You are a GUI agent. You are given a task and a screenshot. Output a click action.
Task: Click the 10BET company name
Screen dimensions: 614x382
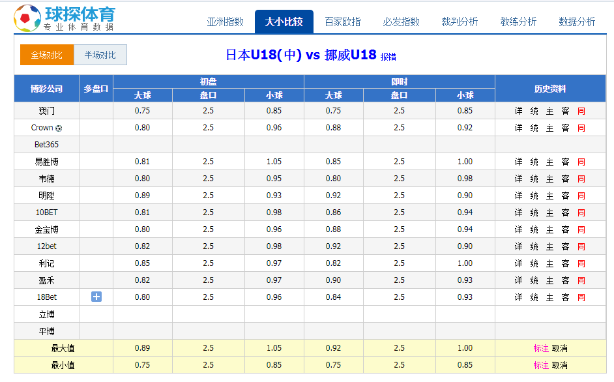pyautogui.click(x=46, y=213)
